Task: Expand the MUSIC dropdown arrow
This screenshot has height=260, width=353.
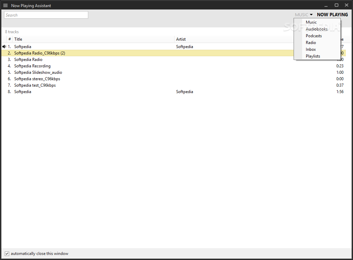Action: coord(311,15)
